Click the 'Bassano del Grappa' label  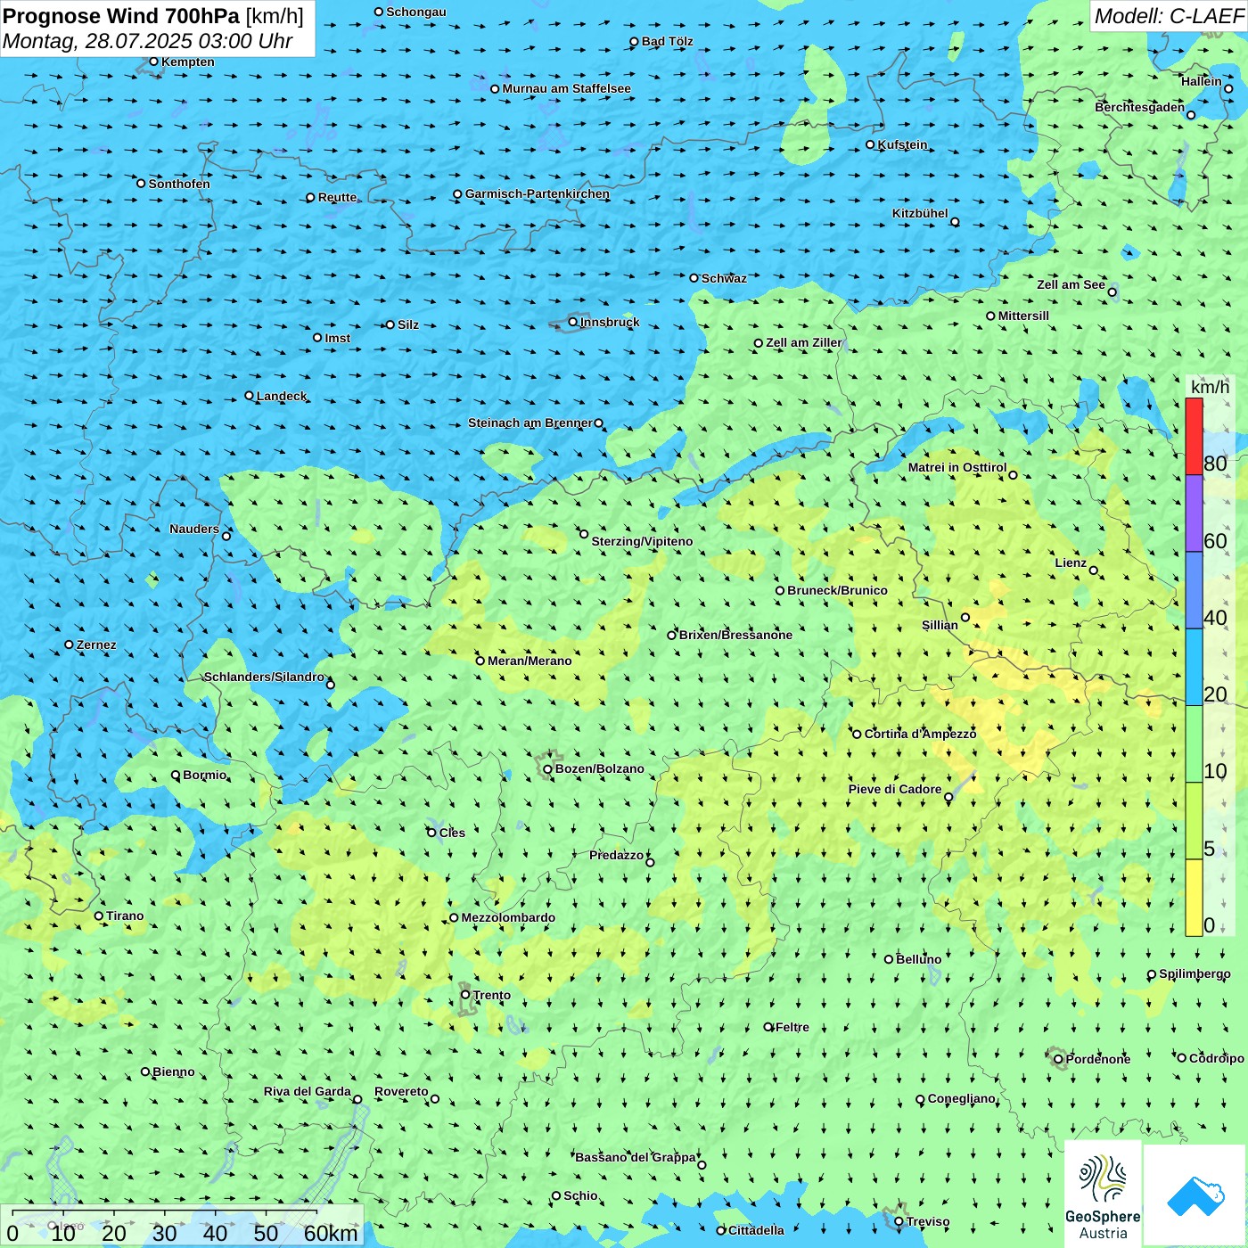(636, 1157)
